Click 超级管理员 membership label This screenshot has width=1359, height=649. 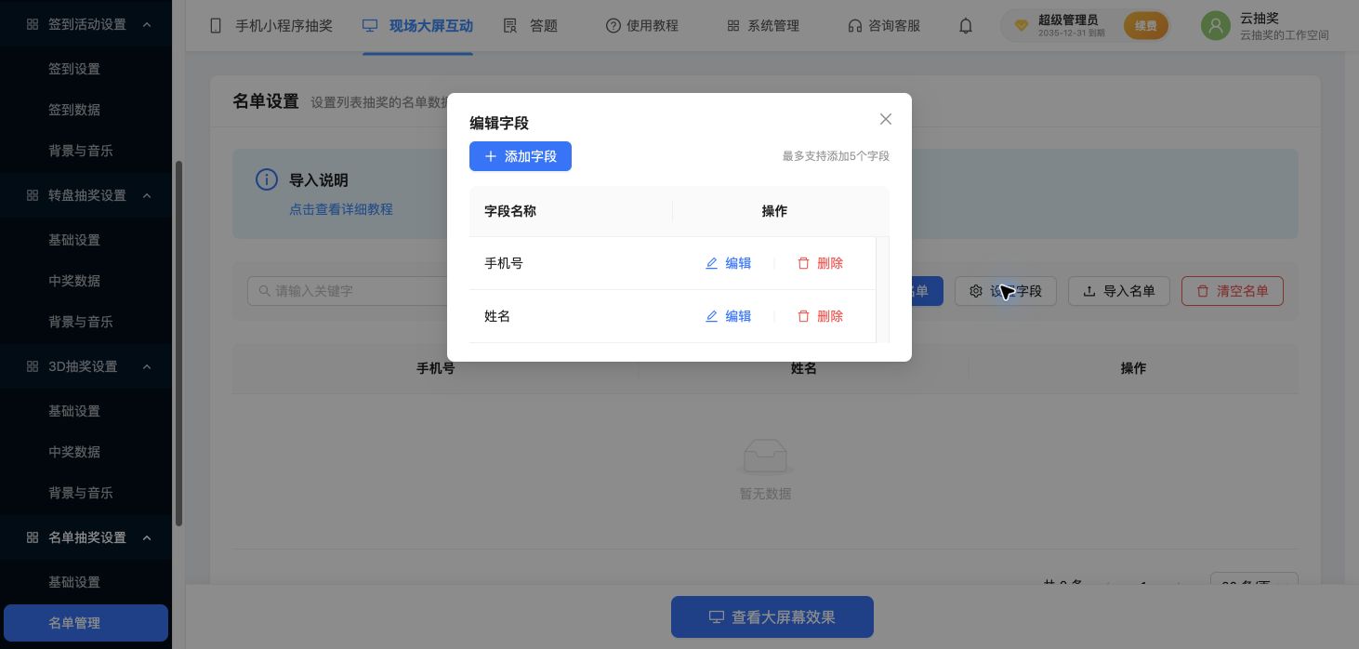pos(1067,20)
